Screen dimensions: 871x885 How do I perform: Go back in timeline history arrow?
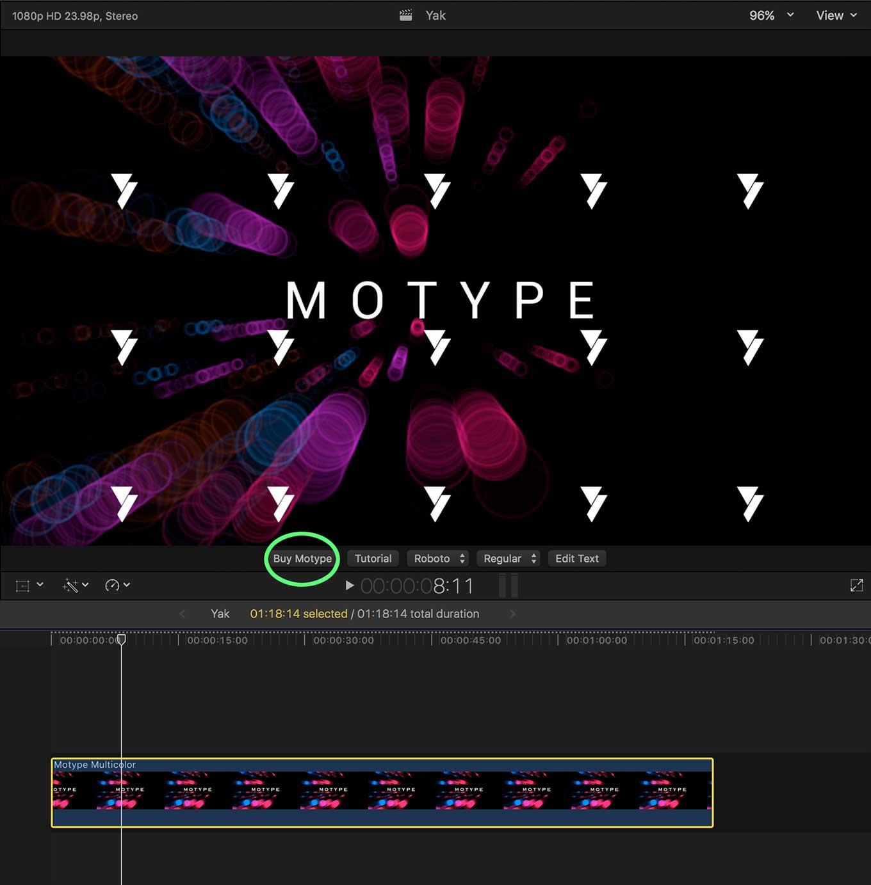183,614
